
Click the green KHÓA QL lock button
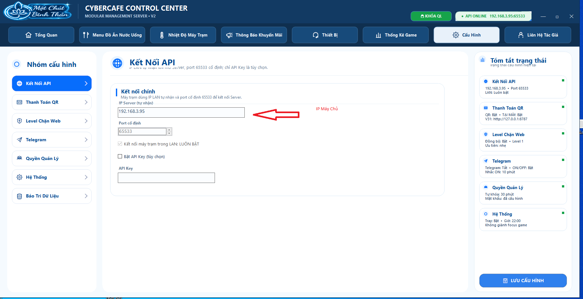click(431, 16)
